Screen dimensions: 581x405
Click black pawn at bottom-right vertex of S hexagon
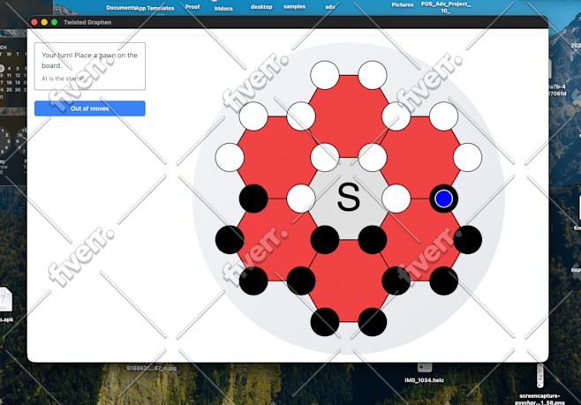373,240
